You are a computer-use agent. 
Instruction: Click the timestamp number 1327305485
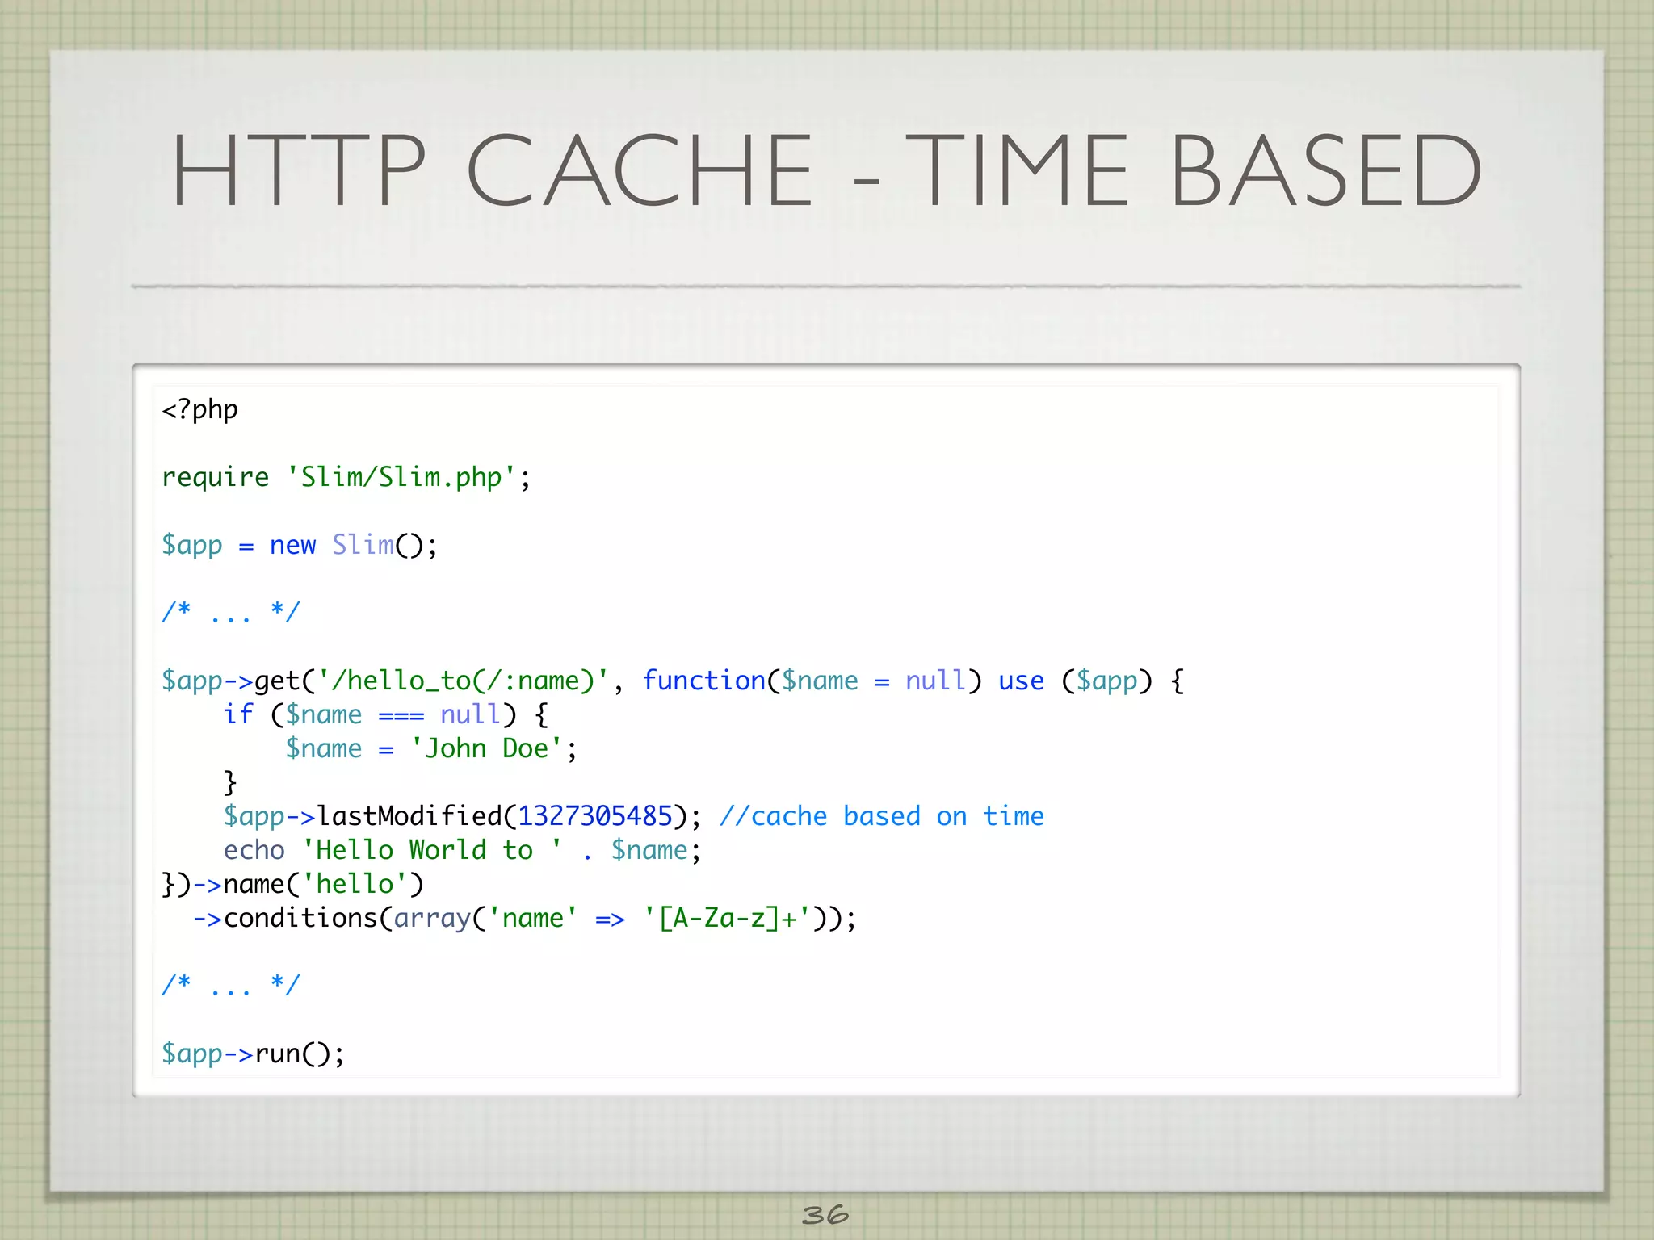pos(594,816)
